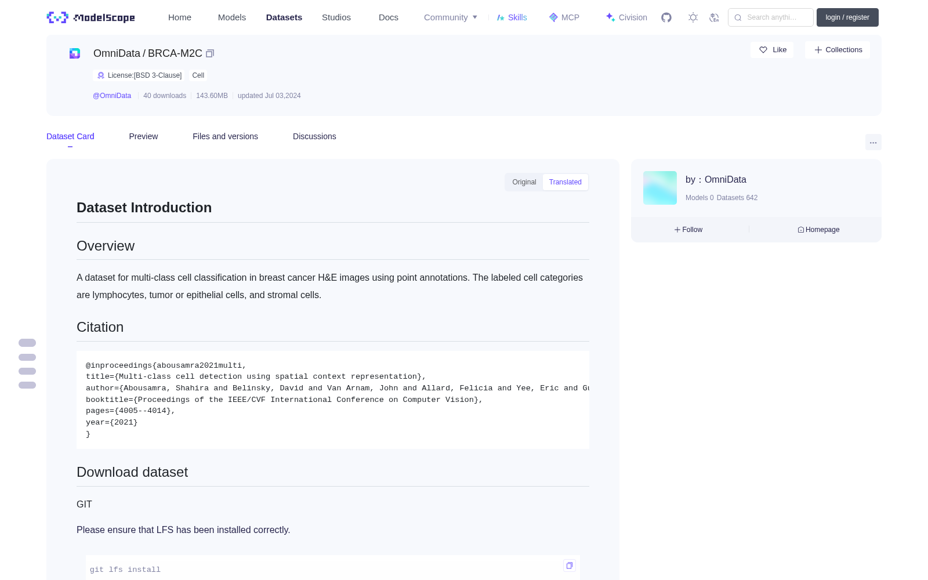Open the GitHub icon link

666,17
